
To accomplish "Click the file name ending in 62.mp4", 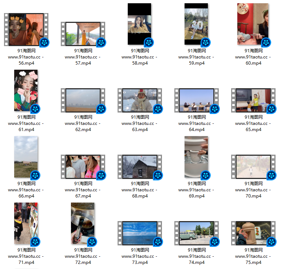I will tap(83, 123).
